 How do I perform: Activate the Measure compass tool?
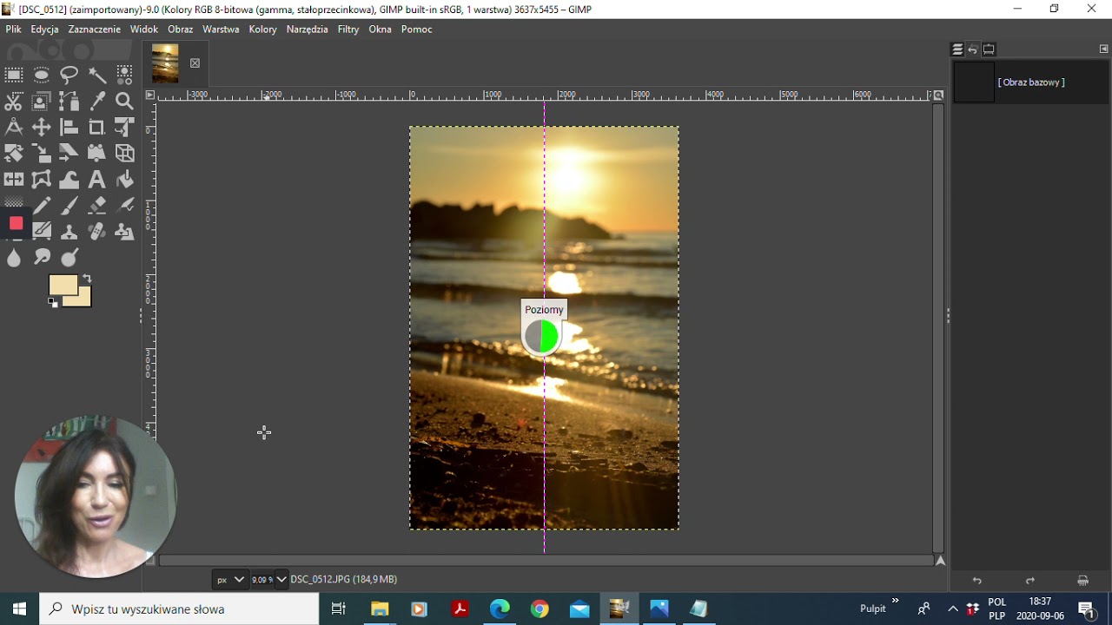pyautogui.click(x=14, y=128)
